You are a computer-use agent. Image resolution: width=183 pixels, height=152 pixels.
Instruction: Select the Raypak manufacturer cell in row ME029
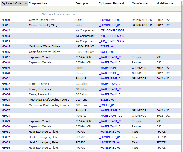pos(137,121)
